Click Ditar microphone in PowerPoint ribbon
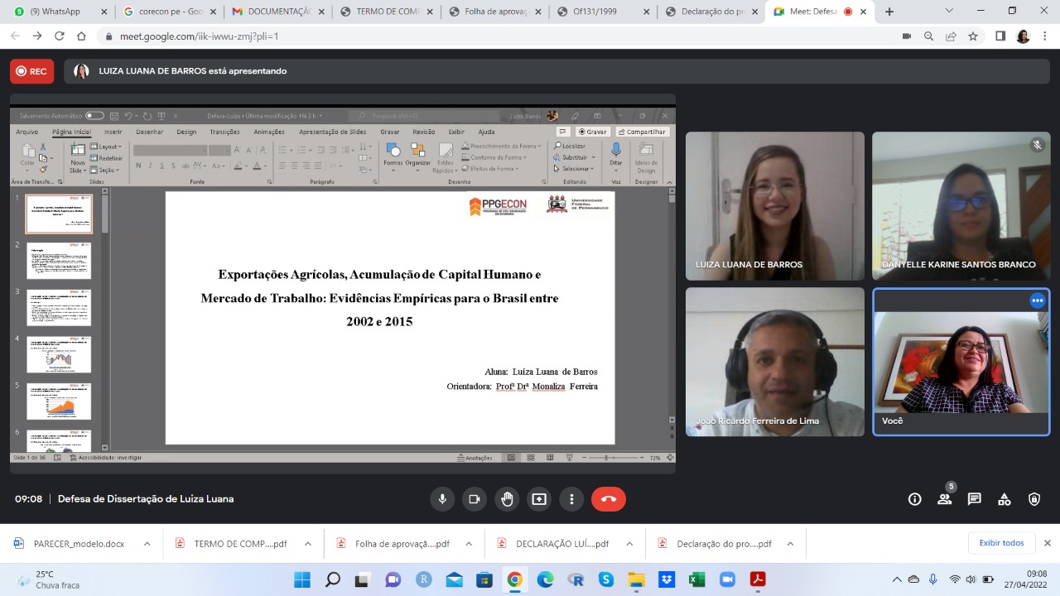1060x596 pixels. (x=616, y=155)
